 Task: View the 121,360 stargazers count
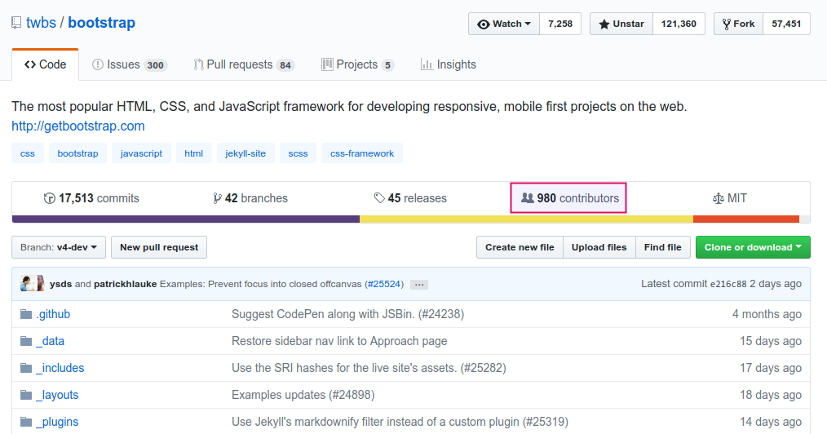[x=679, y=24]
